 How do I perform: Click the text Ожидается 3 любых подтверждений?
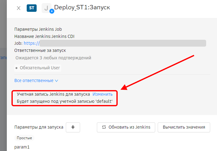click(x=53, y=58)
